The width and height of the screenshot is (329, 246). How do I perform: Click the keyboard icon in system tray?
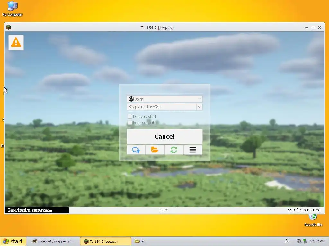pyautogui.click(x=287, y=242)
